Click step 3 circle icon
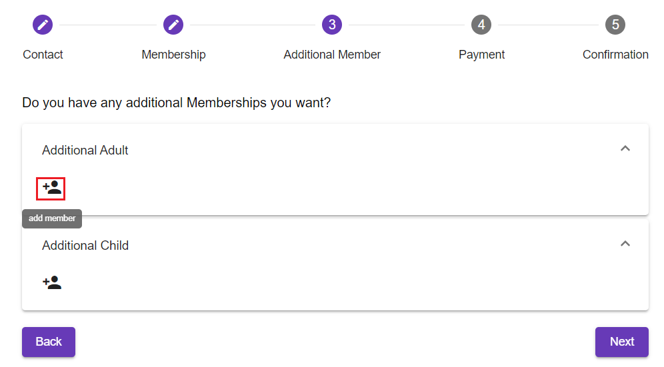664x367 pixels. pos(332,25)
